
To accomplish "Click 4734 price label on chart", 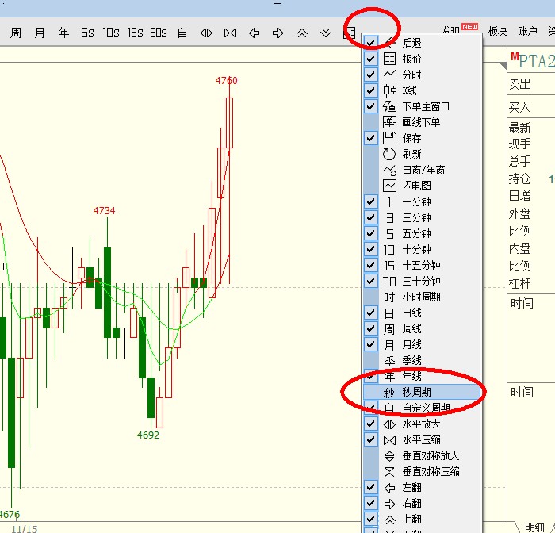I will (104, 211).
